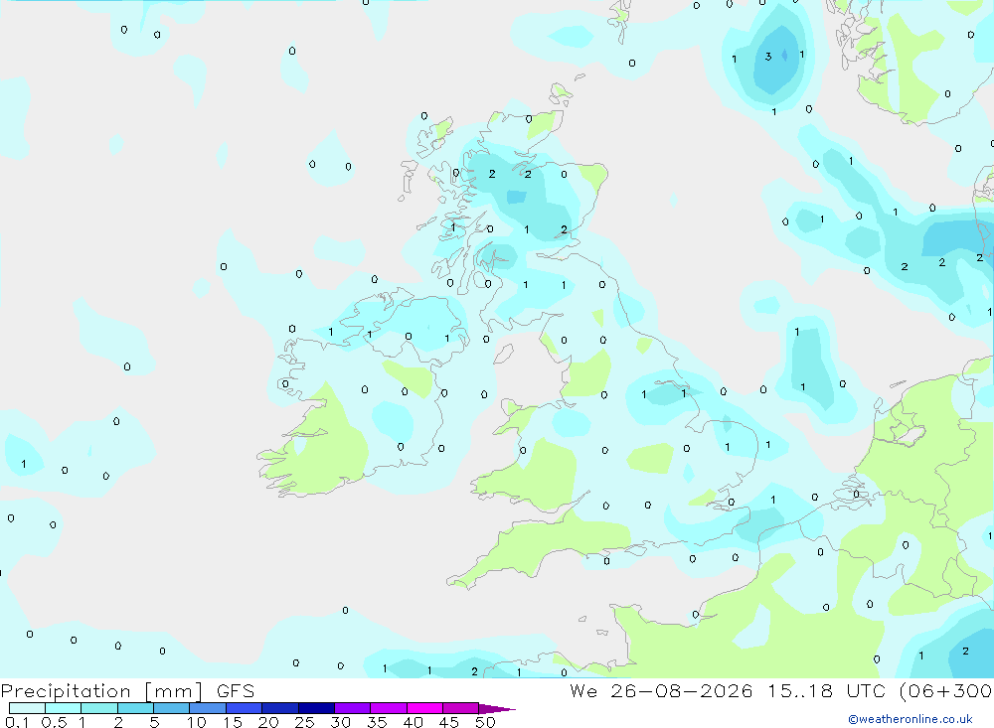Screen dimensions: 994x728
Task: Pick the legend swatch between 10 and 15
Action: point(208,708)
